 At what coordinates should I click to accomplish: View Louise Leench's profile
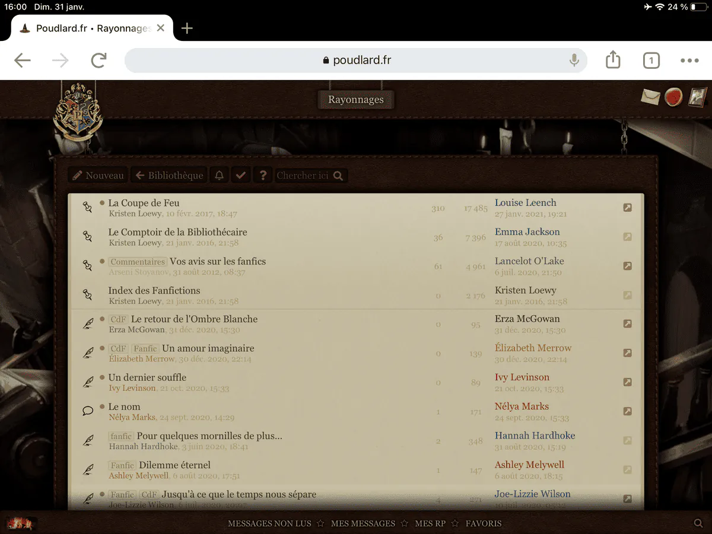[526, 203]
